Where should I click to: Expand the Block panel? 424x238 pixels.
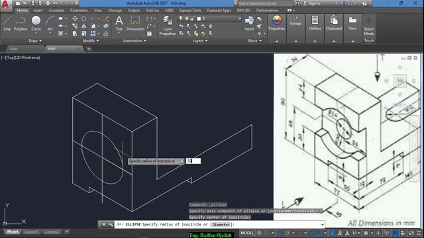coord(255,41)
